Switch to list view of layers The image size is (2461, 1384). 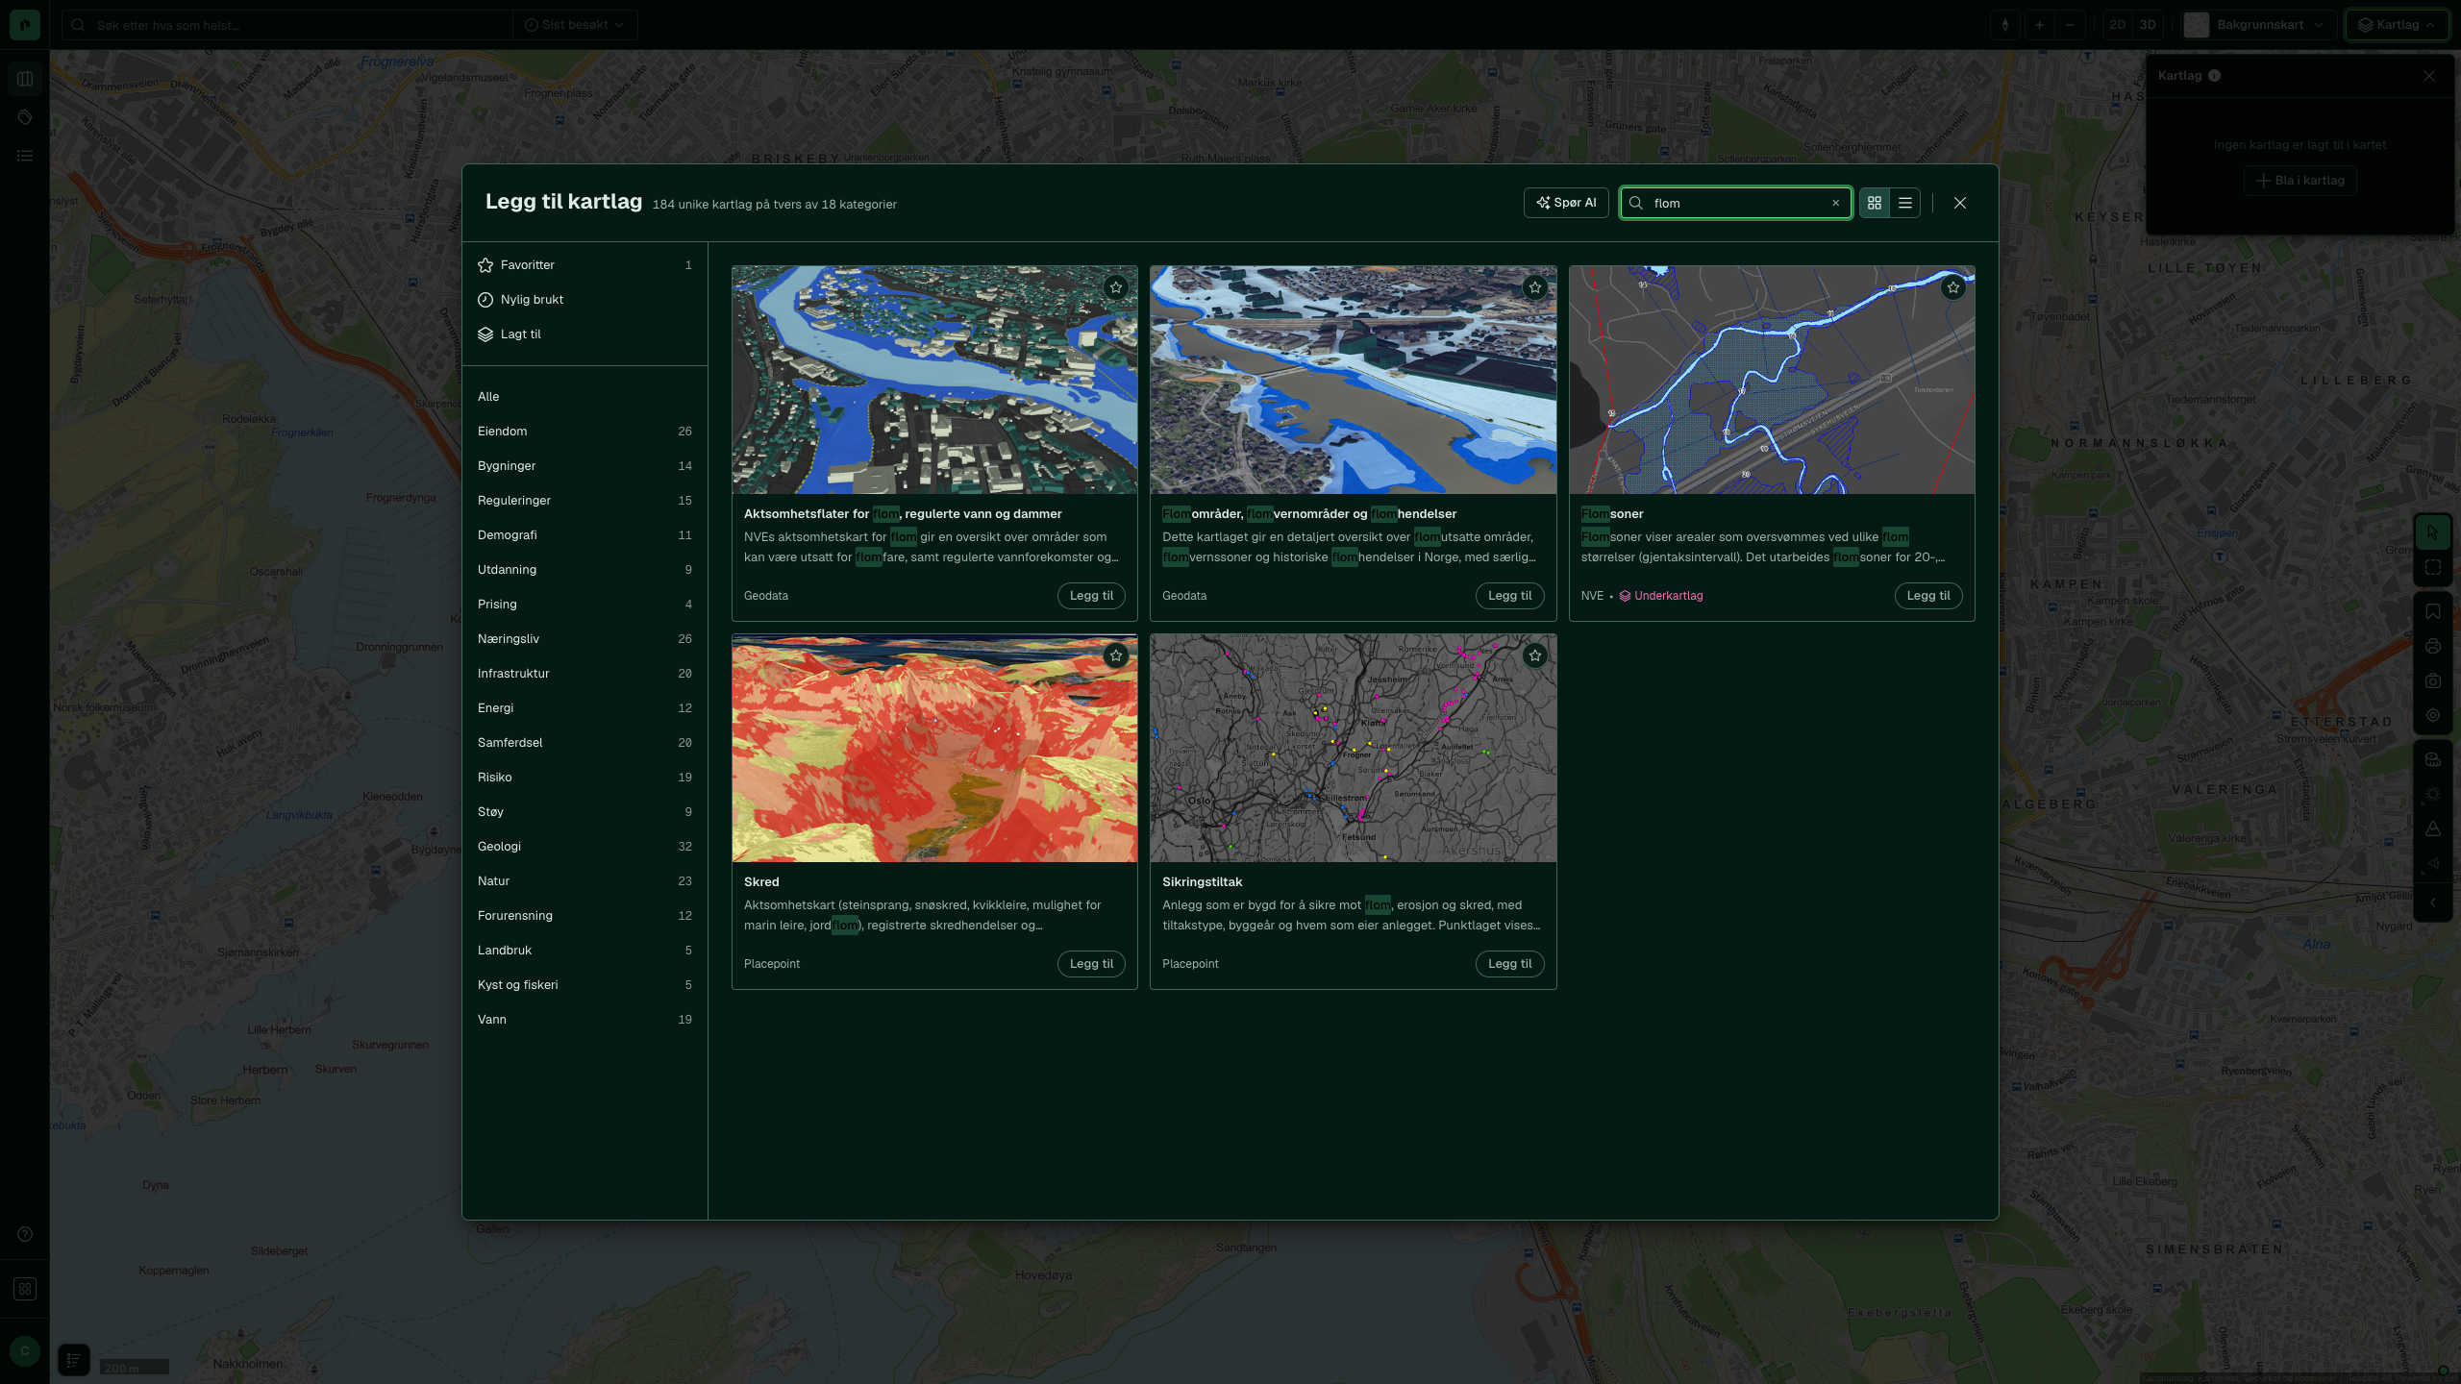pyautogui.click(x=1904, y=203)
